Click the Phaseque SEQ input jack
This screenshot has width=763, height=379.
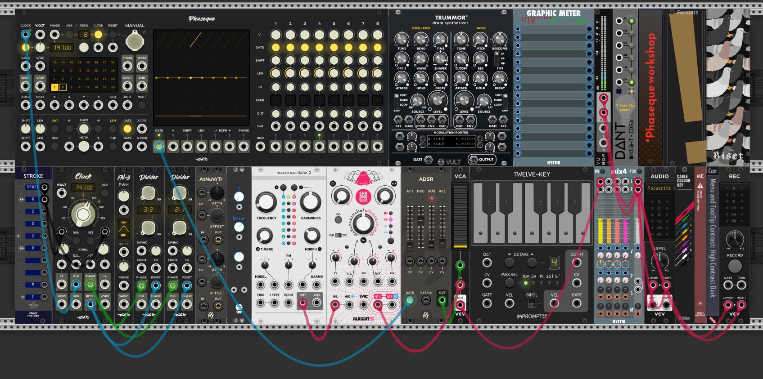(113, 105)
